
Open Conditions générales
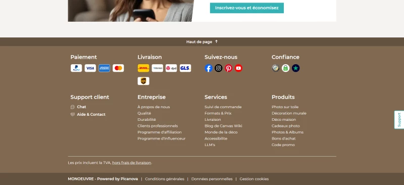(x=165, y=179)
